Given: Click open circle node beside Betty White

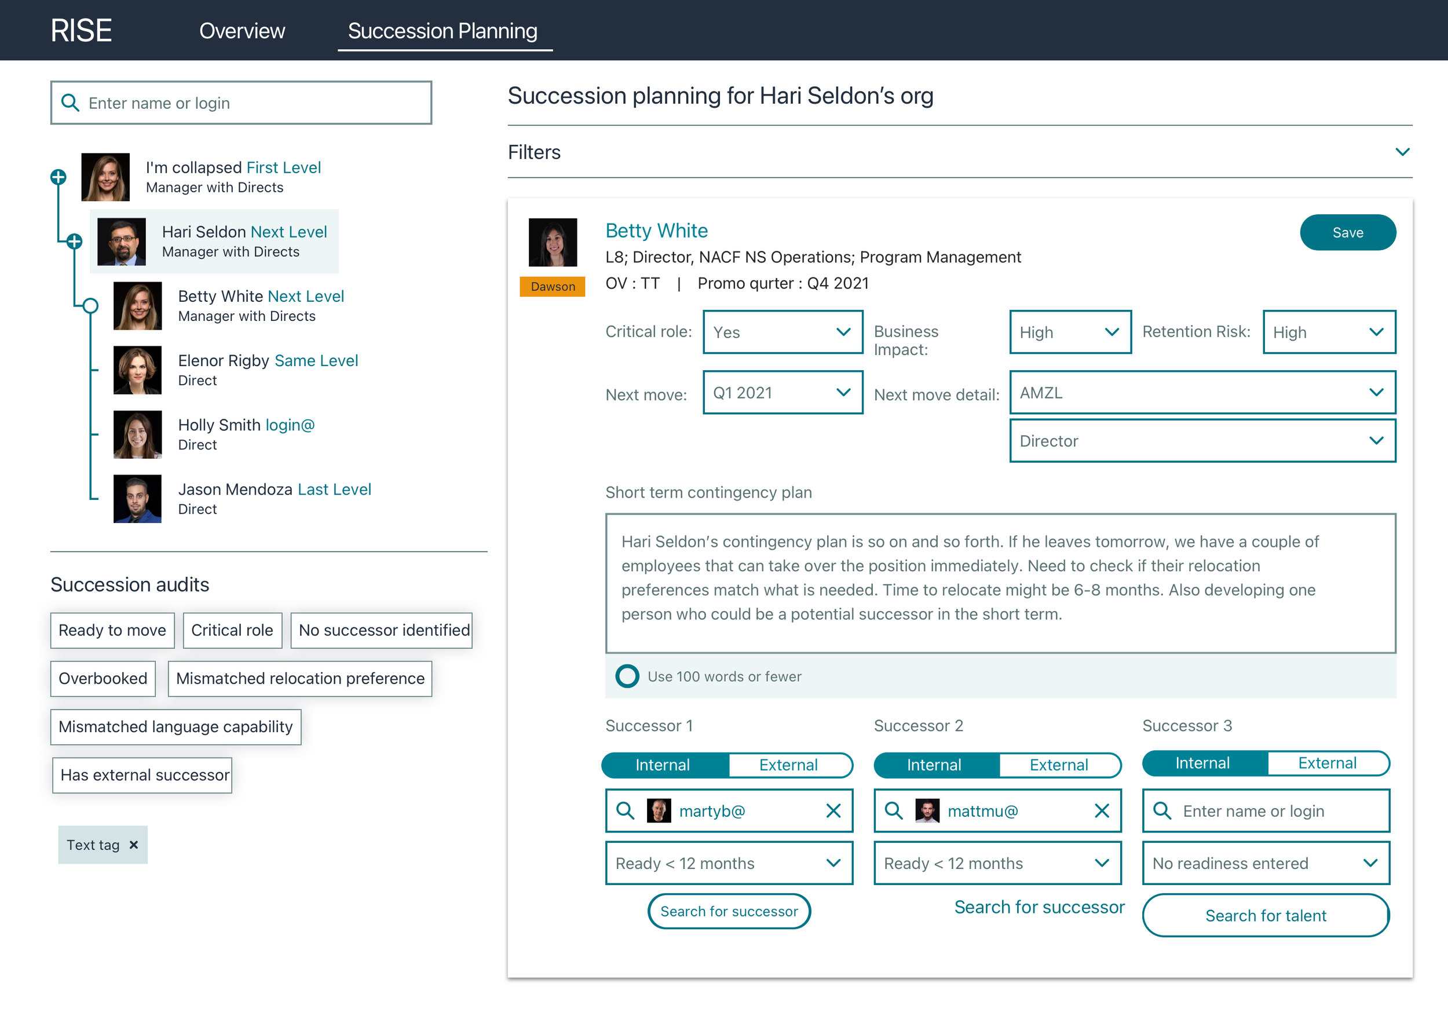Looking at the screenshot, I should [x=90, y=306].
